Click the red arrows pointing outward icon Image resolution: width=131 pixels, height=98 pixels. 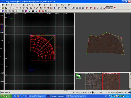point(43,11)
